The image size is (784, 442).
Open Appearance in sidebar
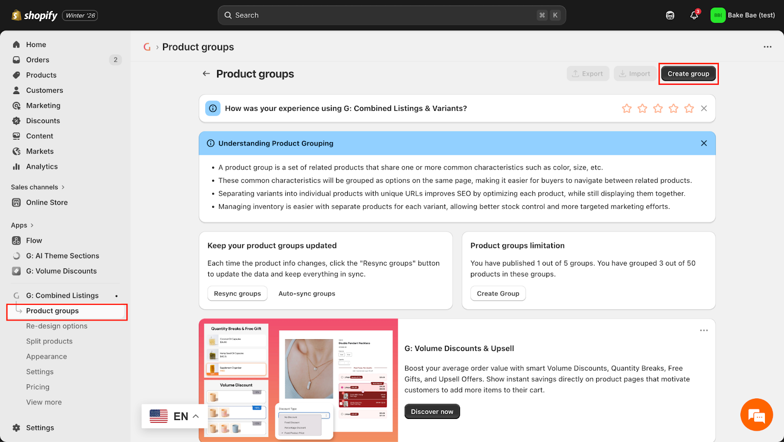tap(47, 357)
